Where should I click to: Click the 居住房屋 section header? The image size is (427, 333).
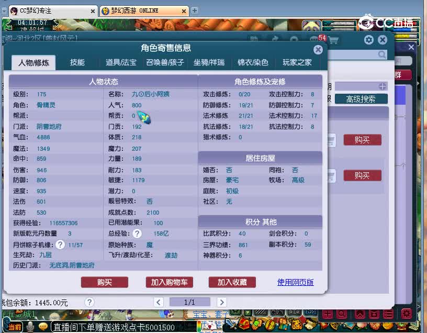pyautogui.click(x=260, y=158)
